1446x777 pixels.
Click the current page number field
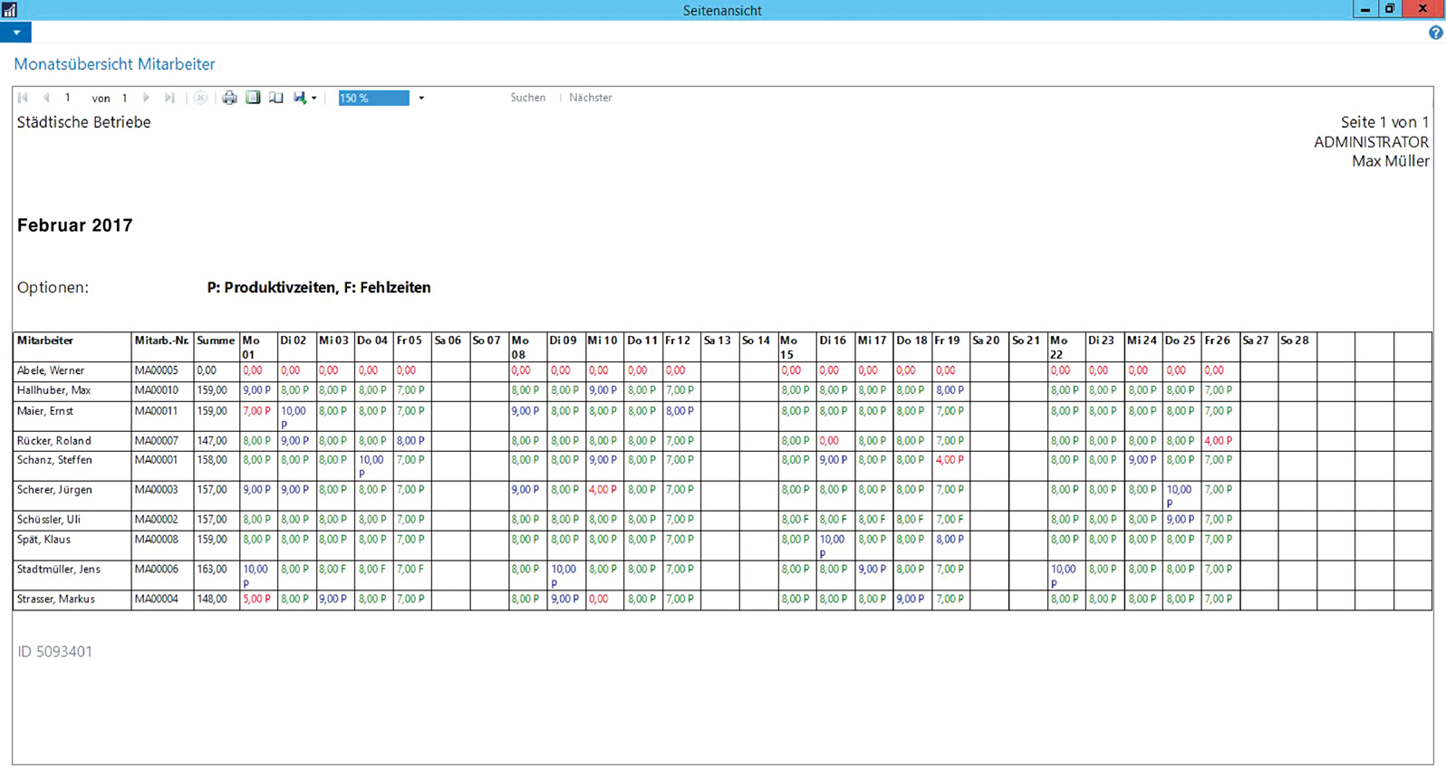point(68,98)
